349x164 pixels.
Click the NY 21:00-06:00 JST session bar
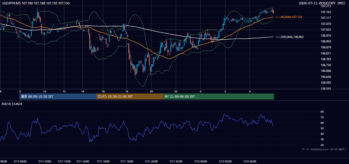tap(218, 96)
